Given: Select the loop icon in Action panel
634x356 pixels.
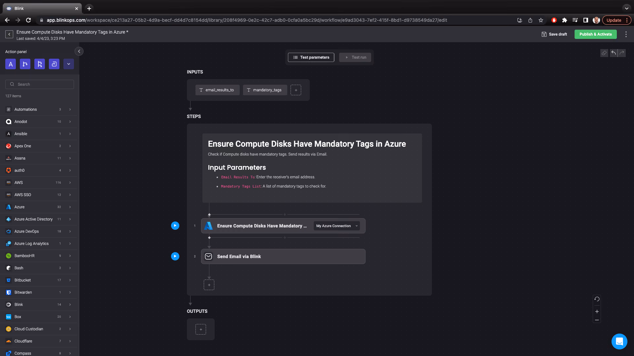Looking at the screenshot, I should point(54,64).
